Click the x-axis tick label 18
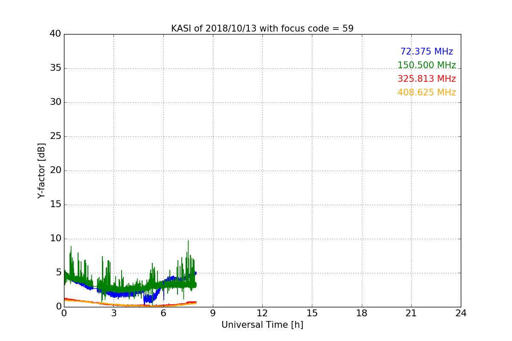Viewport: 512px width, 341px height. [361, 313]
